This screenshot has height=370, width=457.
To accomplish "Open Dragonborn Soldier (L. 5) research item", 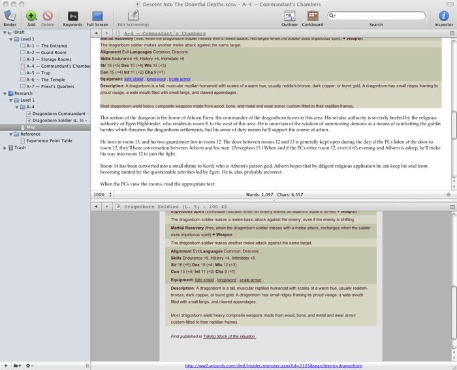I will [x=57, y=120].
